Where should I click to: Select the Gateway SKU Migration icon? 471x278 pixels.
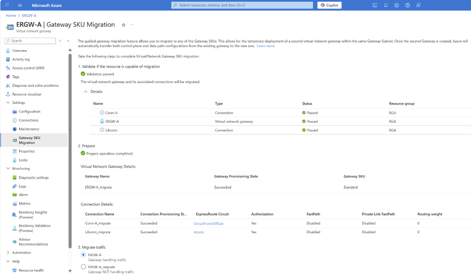[x=15, y=140]
